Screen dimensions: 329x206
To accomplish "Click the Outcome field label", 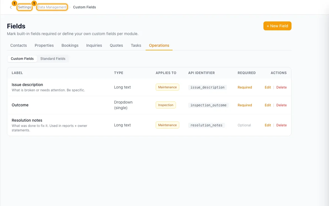I will coord(20,105).
